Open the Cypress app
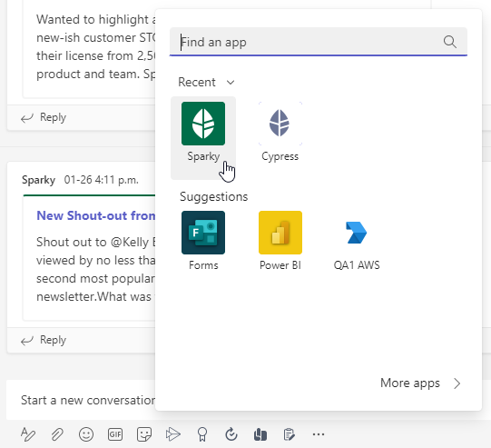 (x=280, y=132)
